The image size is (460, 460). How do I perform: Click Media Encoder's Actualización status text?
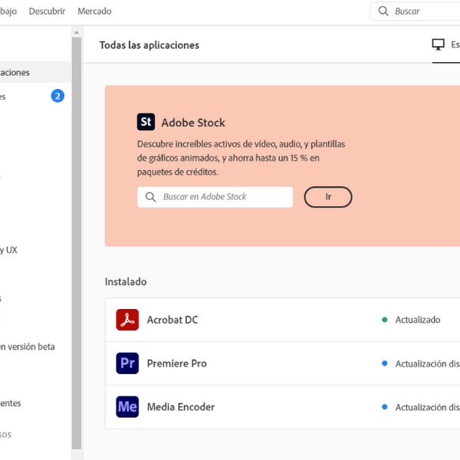point(428,408)
